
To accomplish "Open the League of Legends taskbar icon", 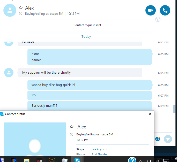I will pos(14,160).
